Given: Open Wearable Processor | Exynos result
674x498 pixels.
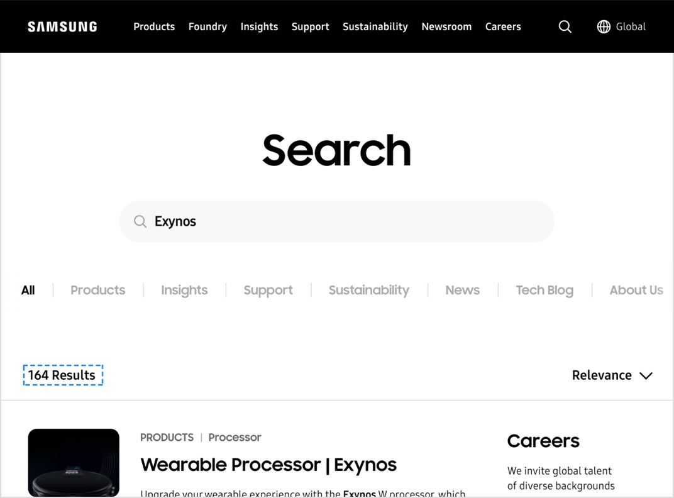Looking at the screenshot, I should click(268, 465).
